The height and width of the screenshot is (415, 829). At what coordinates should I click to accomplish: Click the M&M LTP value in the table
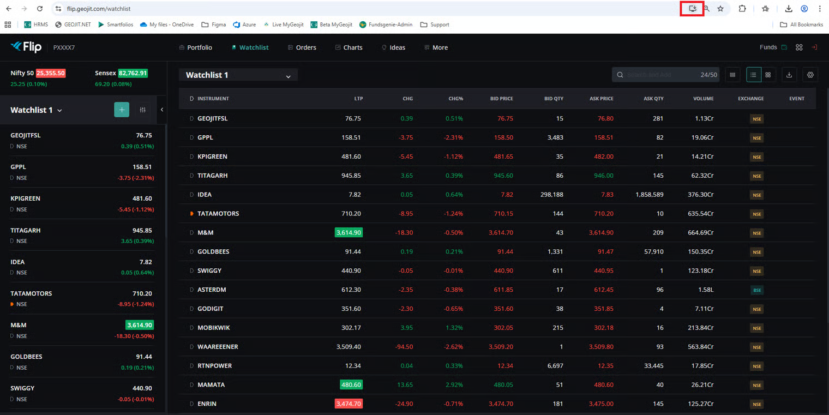[349, 233]
